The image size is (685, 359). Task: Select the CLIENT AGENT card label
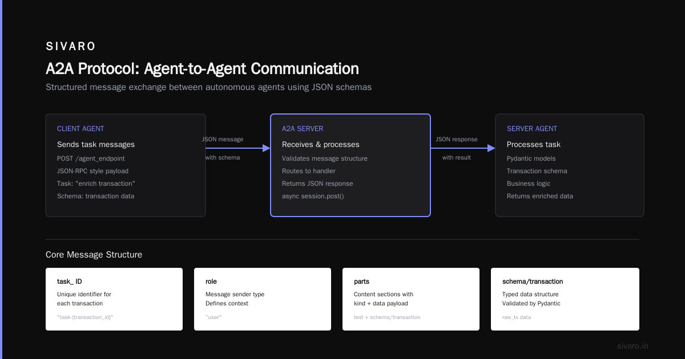80,129
